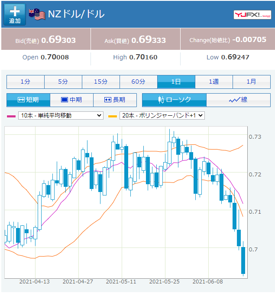Click the 2021-05-11 date label
Screen dimensions: 275x293
point(121,282)
